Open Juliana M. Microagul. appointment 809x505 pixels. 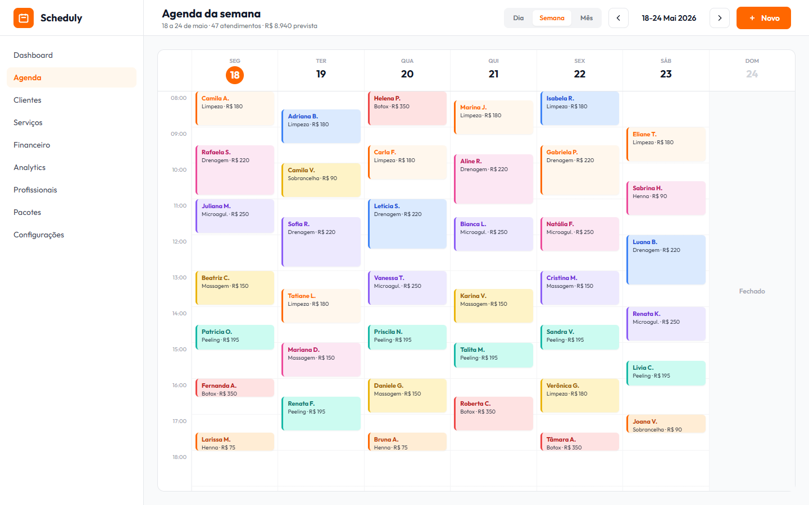(x=235, y=216)
